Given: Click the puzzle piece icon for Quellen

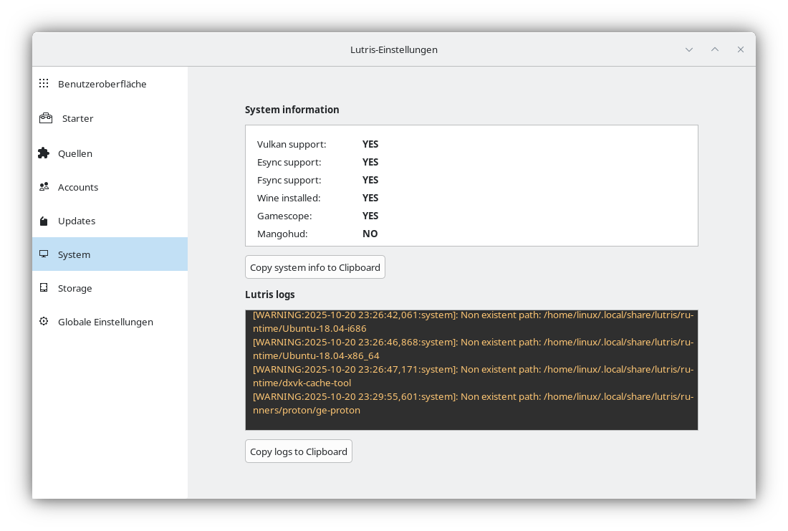Looking at the screenshot, I should (44, 153).
